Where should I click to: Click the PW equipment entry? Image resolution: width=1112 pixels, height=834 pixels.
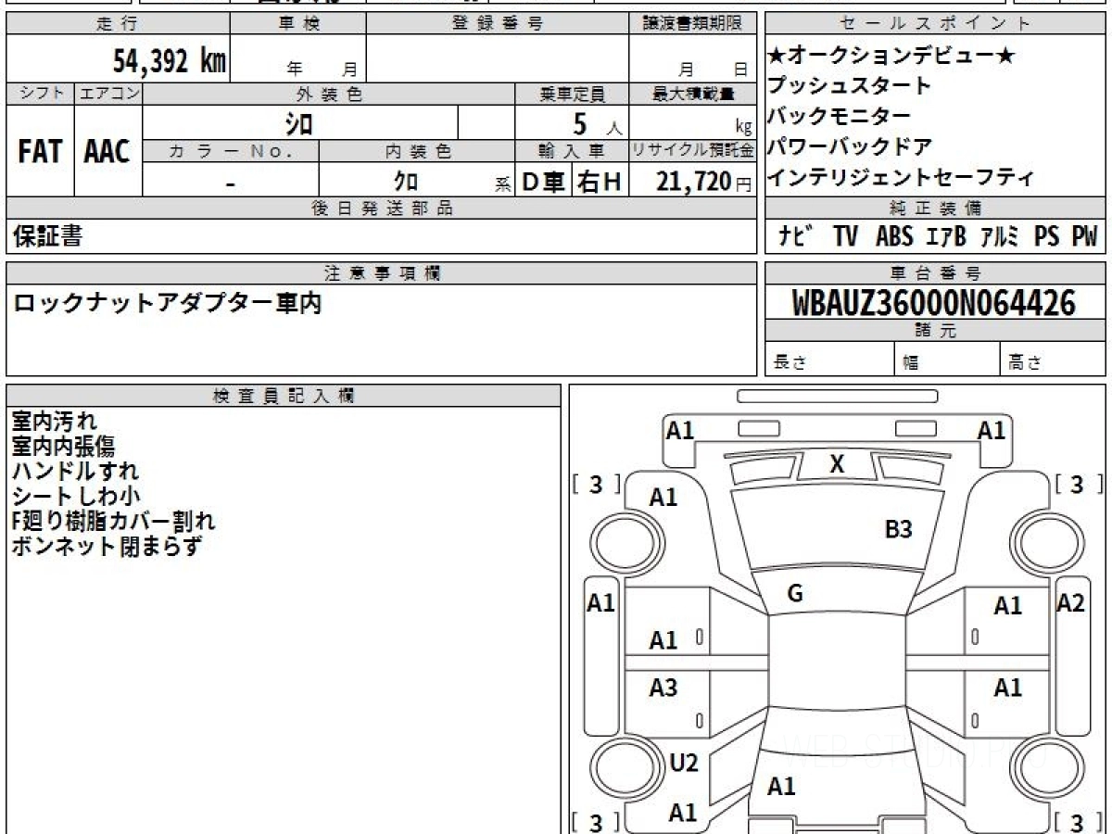1084,236
